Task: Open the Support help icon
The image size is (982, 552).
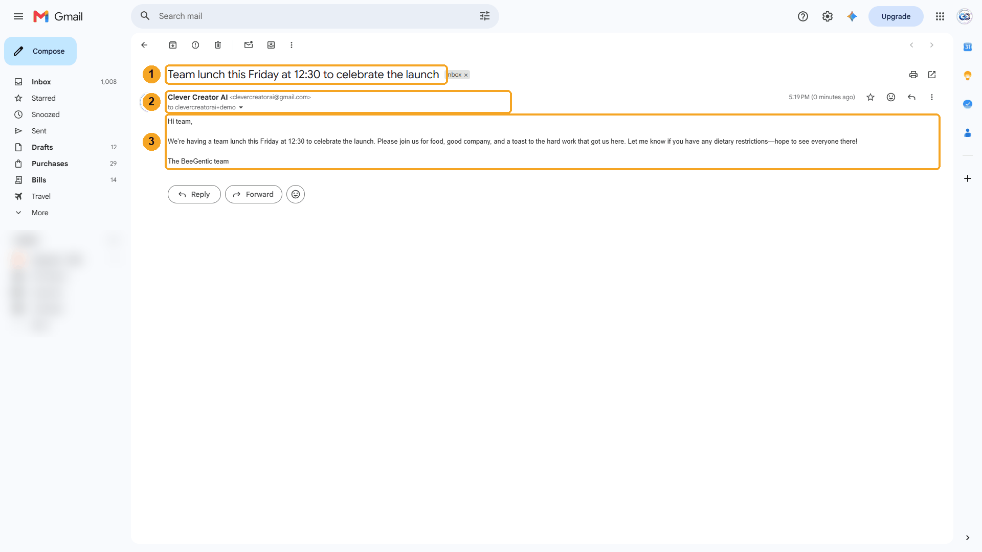Action: 803,16
